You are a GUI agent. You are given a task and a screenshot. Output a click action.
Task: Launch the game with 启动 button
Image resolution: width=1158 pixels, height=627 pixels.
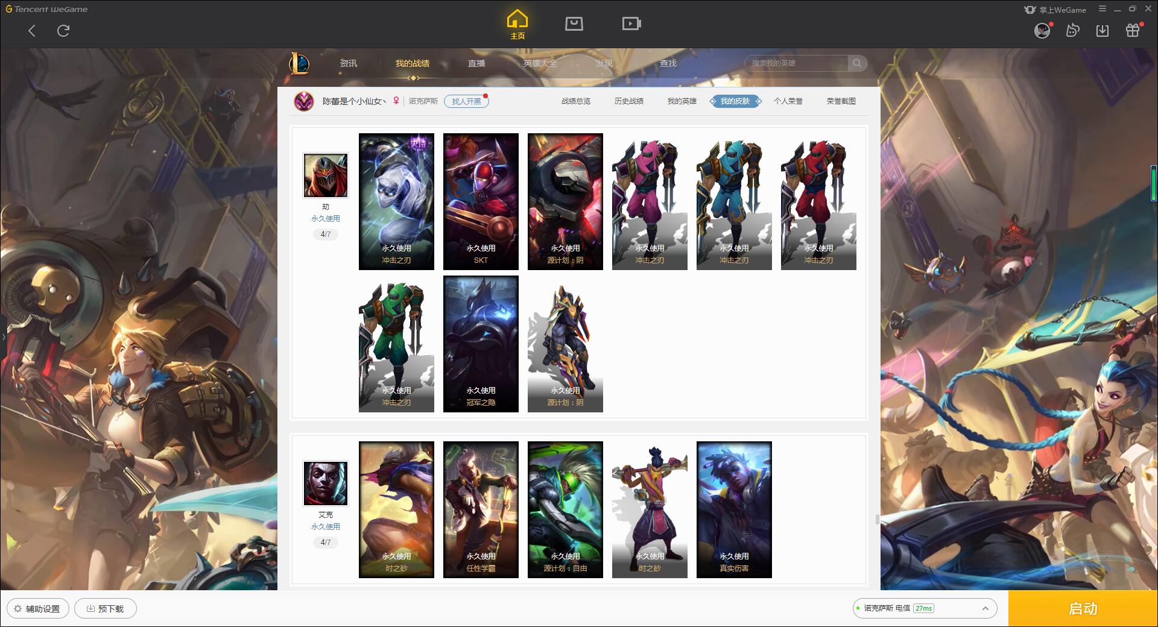click(x=1083, y=608)
